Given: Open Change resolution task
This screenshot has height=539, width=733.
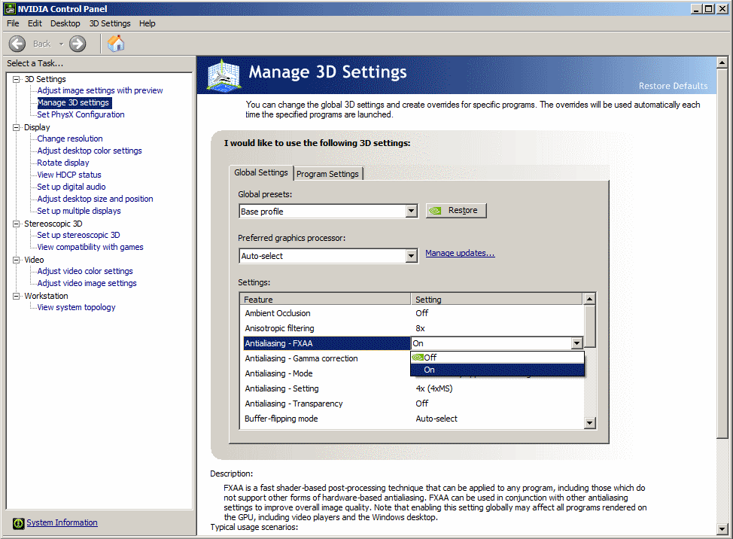Looking at the screenshot, I should [x=70, y=139].
